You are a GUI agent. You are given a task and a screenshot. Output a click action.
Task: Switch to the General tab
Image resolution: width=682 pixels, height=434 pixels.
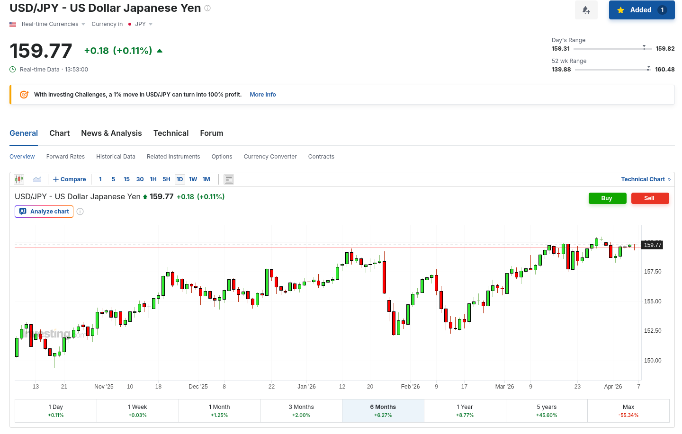tap(24, 133)
